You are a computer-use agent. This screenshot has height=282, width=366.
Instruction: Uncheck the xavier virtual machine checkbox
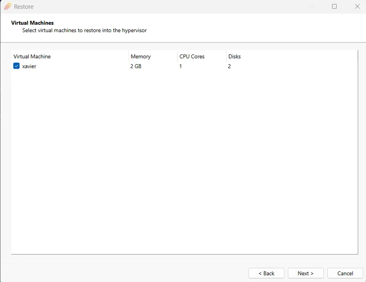16,66
